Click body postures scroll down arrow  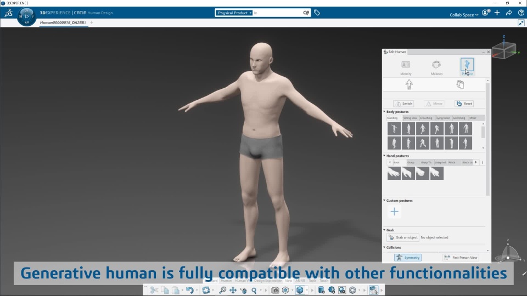[x=483, y=148]
